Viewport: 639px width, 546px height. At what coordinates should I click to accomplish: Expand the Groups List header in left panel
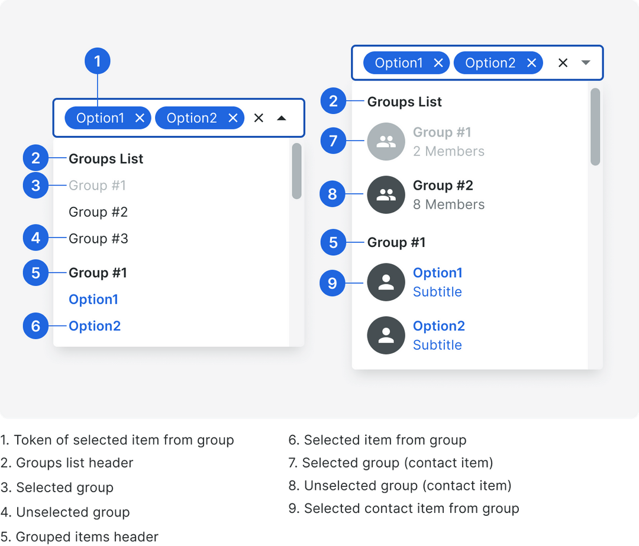(105, 158)
